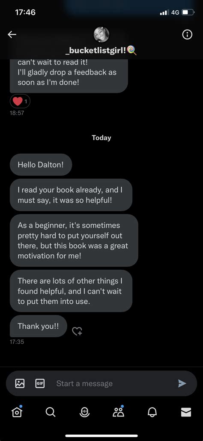
Task: Go back using the left arrow
Action: [x=12, y=34]
